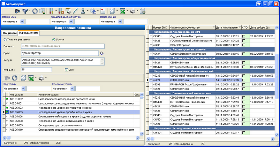Switch to the Пациенты tab
This screenshot has width=280, height=147.
coord(10,33)
